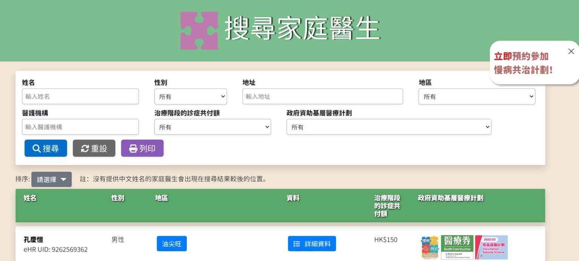Click the Vaccination Subsidy Scheme icon
This screenshot has height=261, width=579.
(x=491, y=247)
